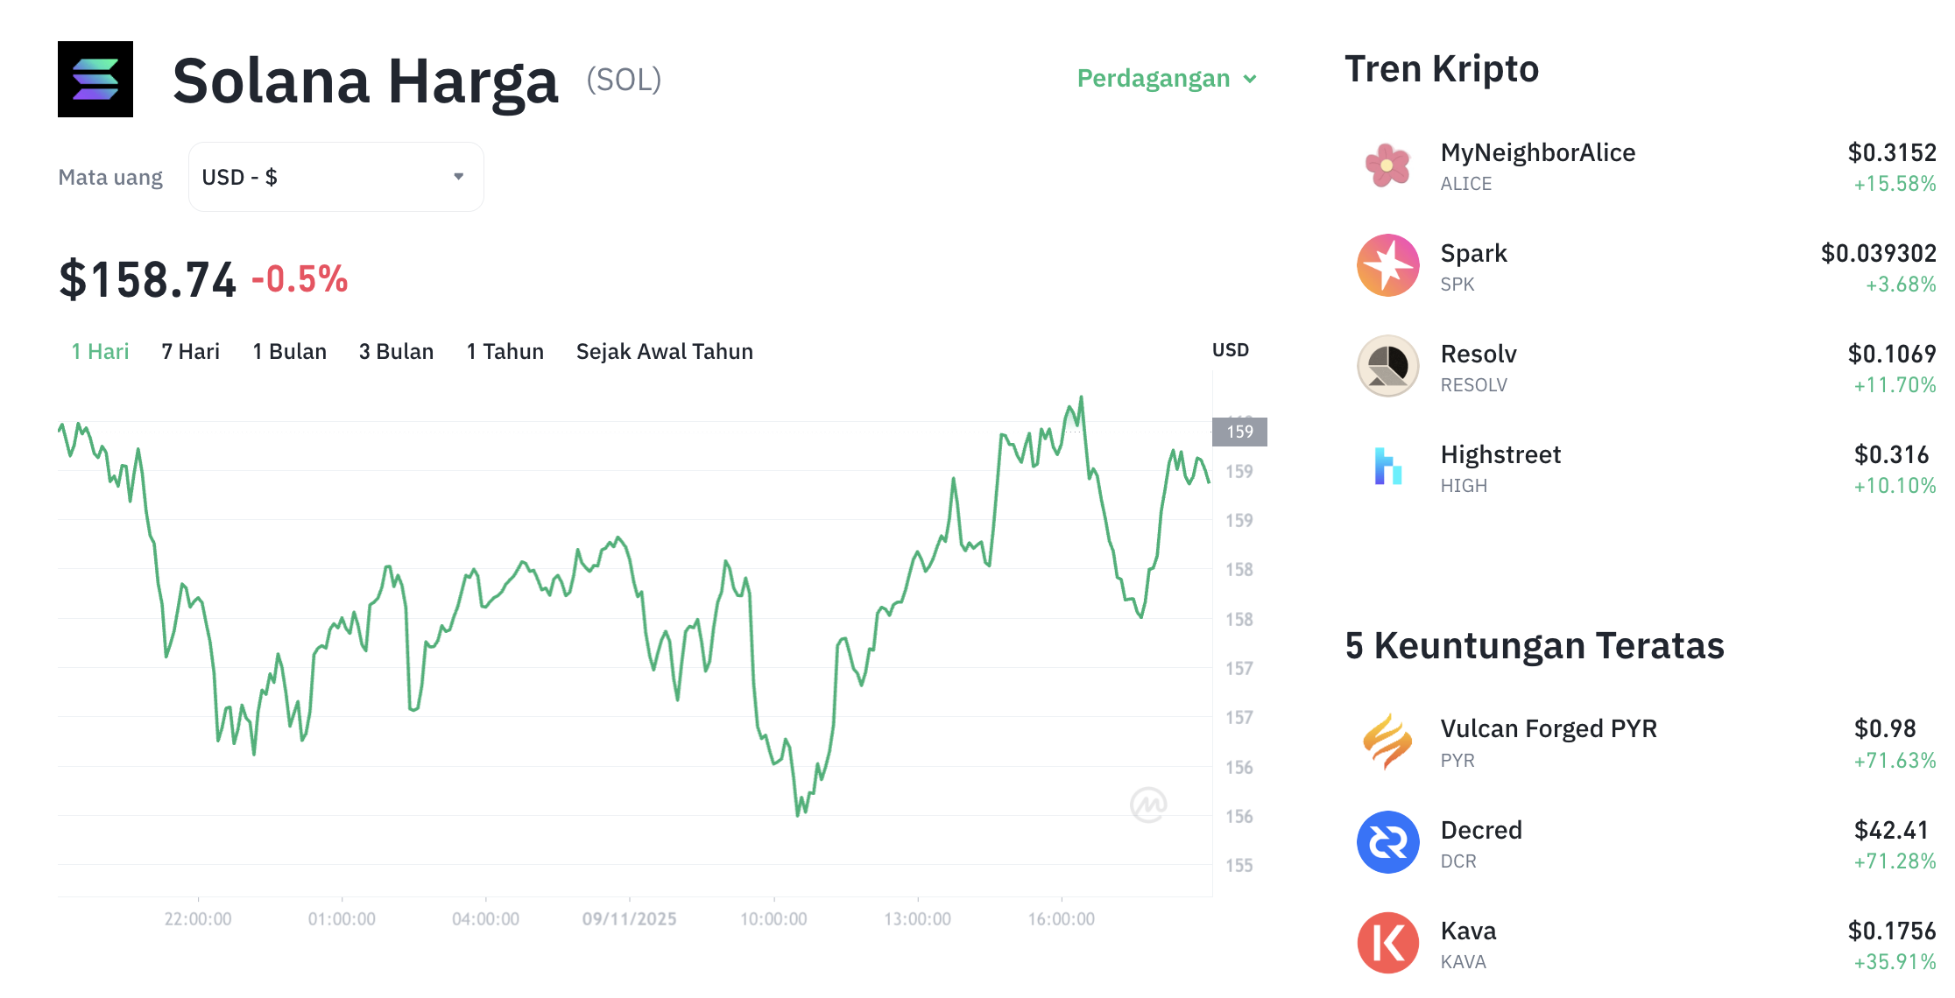Click the Spark star icon

click(1387, 265)
